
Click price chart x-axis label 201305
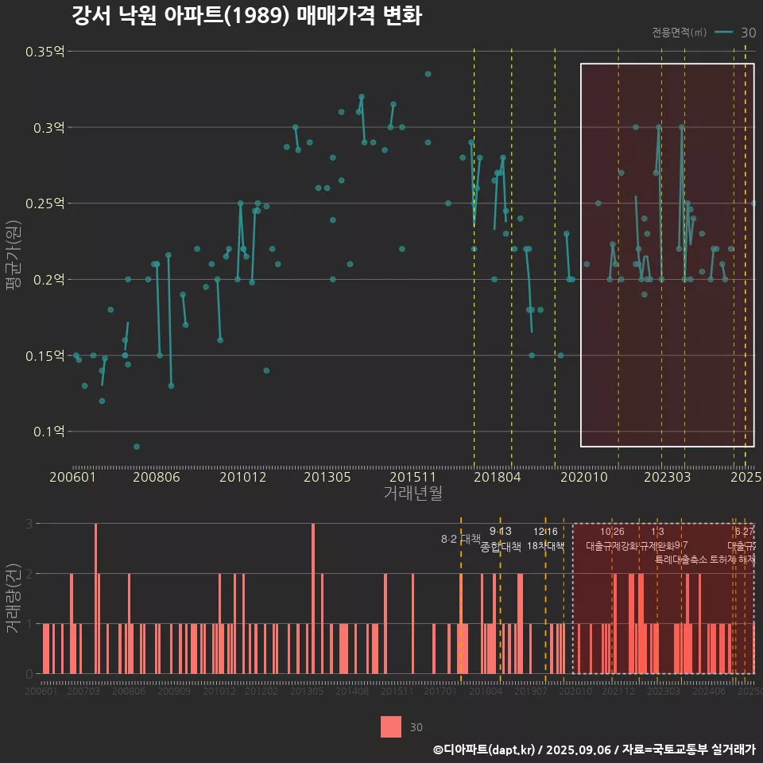click(327, 477)
